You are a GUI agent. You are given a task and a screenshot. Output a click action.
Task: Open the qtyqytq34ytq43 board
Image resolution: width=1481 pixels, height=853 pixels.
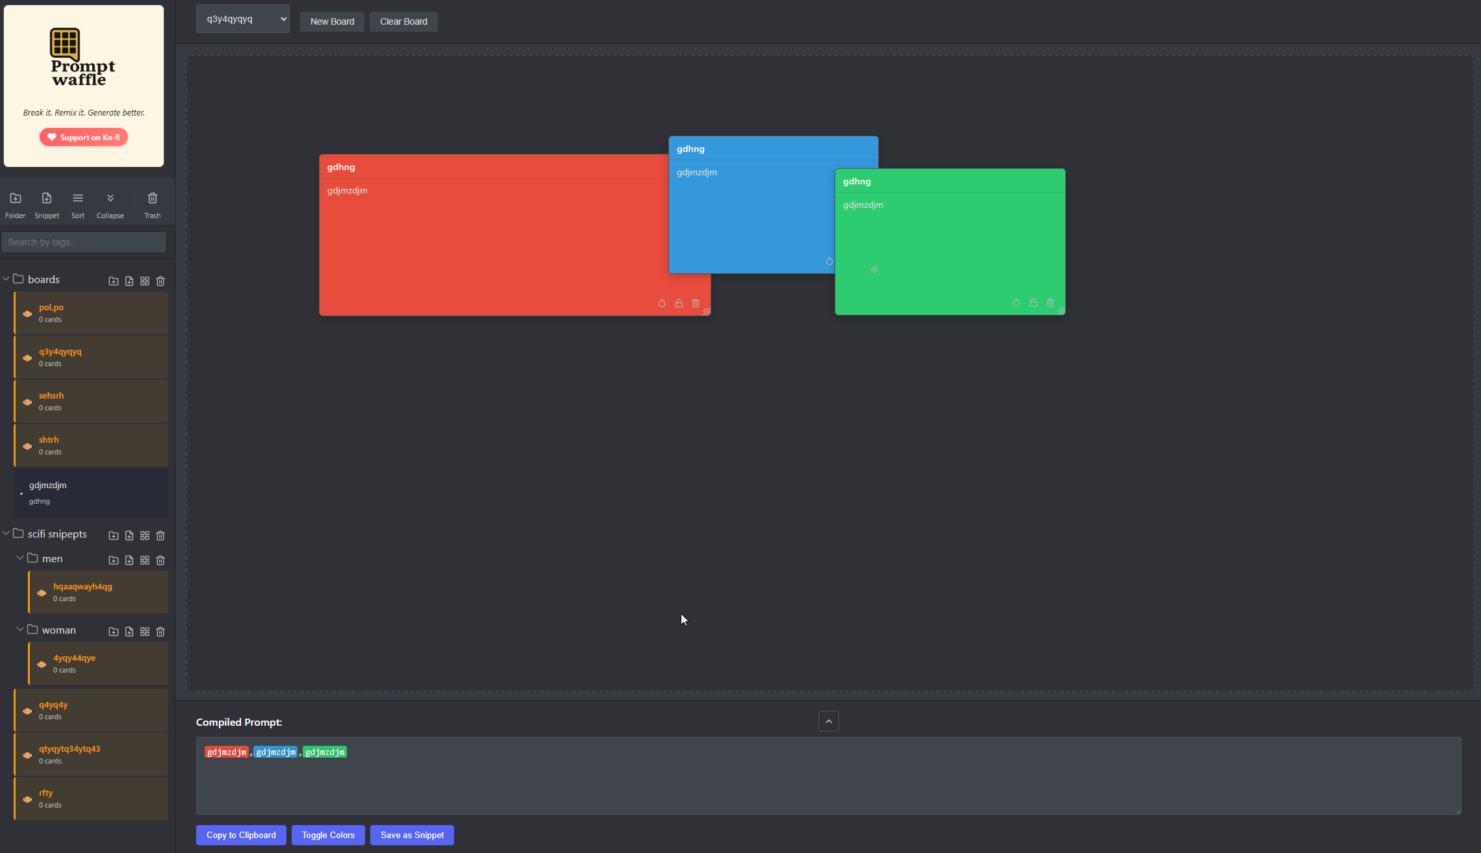[91, 754]
